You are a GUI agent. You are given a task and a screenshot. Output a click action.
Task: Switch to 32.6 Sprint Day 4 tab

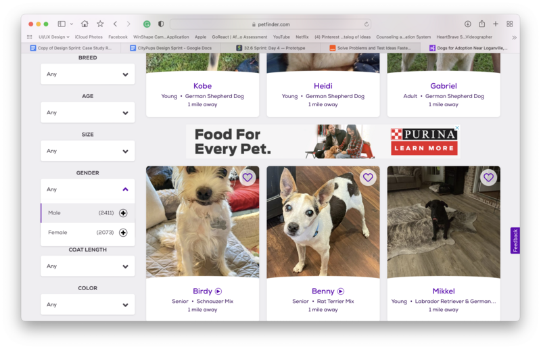(271, 48)
